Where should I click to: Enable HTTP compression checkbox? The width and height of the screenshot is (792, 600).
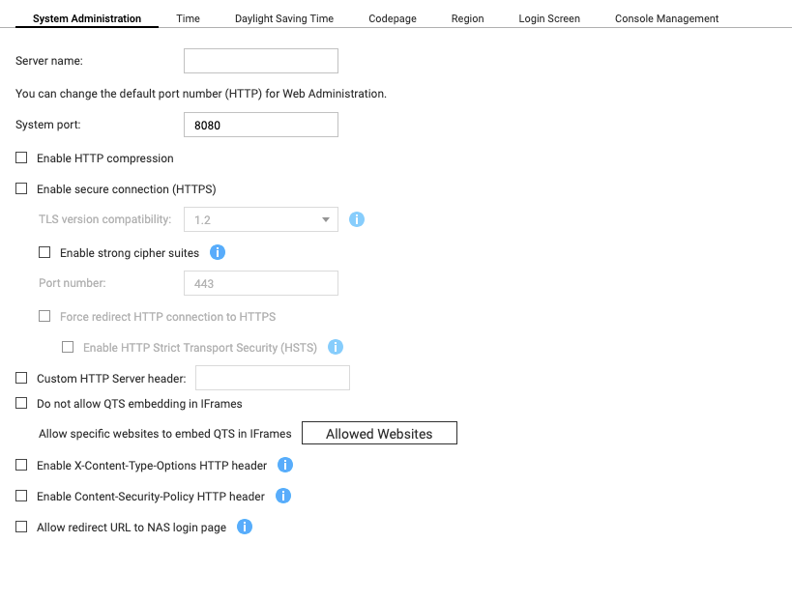22,157
